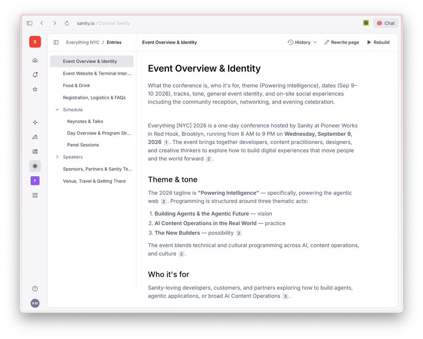Go forward with the browser arrow

click(55, 23)
